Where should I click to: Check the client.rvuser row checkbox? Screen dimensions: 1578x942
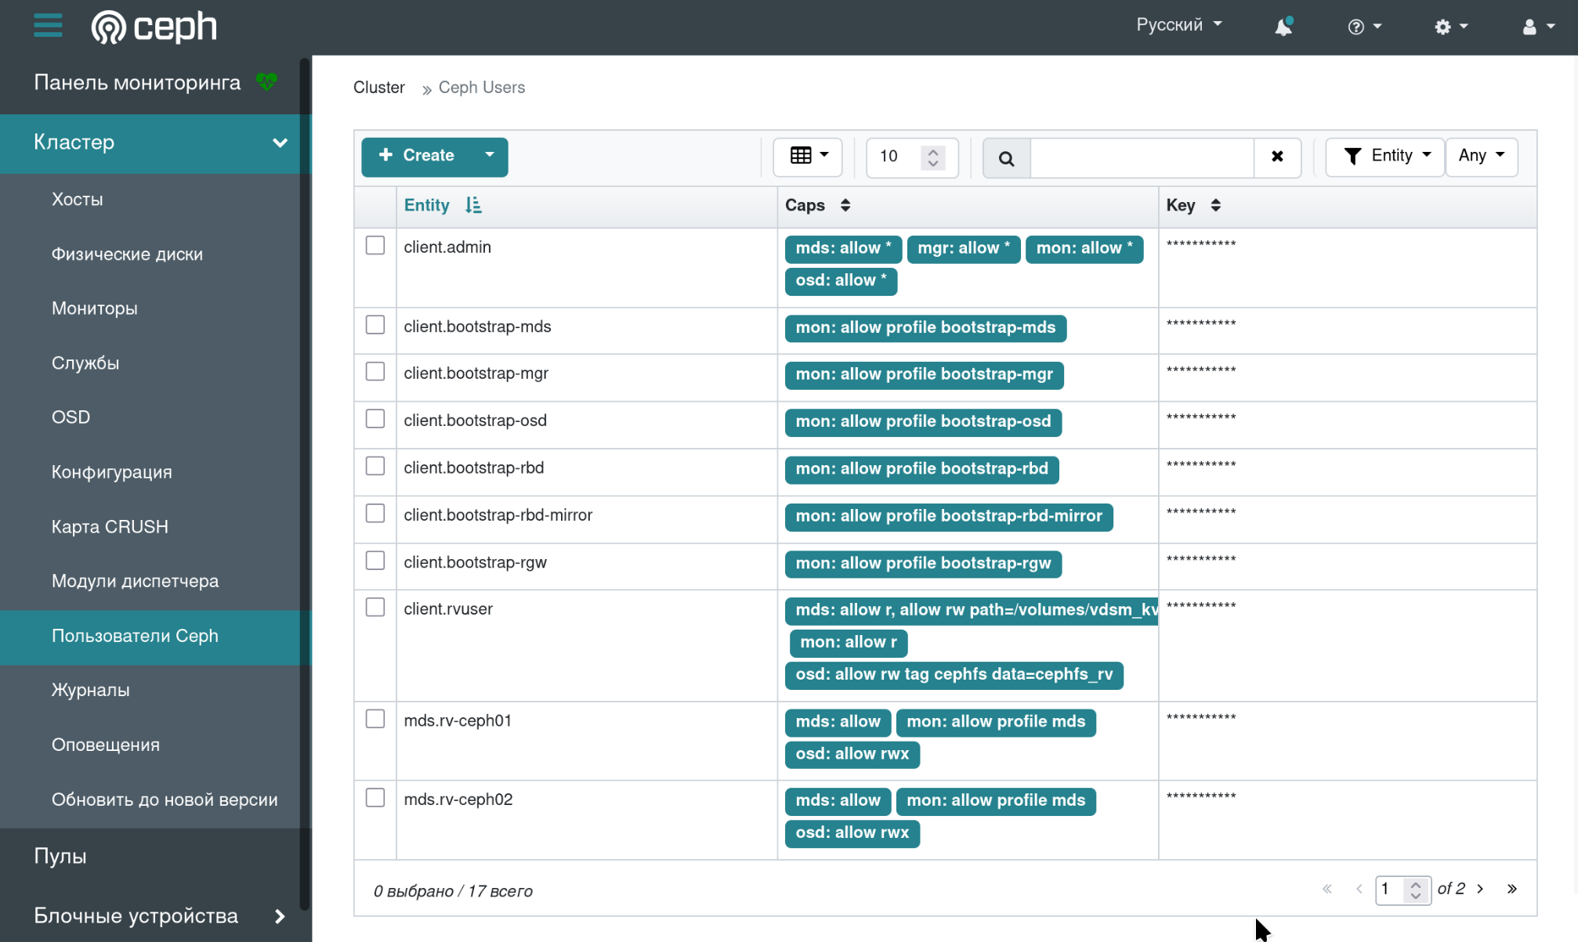(375, 608)
